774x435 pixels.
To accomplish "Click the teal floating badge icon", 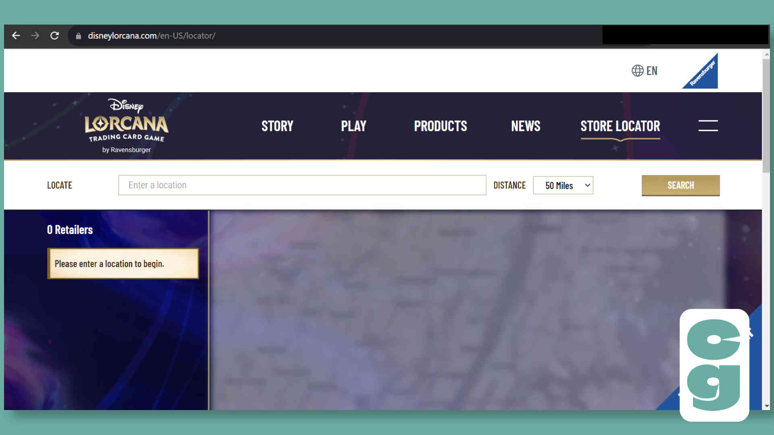I will tap(714, 365).
